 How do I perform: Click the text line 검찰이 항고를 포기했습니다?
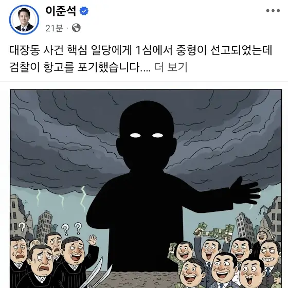pyautogui.click(x=80, y=67)
